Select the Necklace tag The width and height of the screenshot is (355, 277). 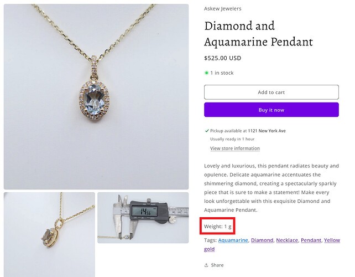coord(287,240)
